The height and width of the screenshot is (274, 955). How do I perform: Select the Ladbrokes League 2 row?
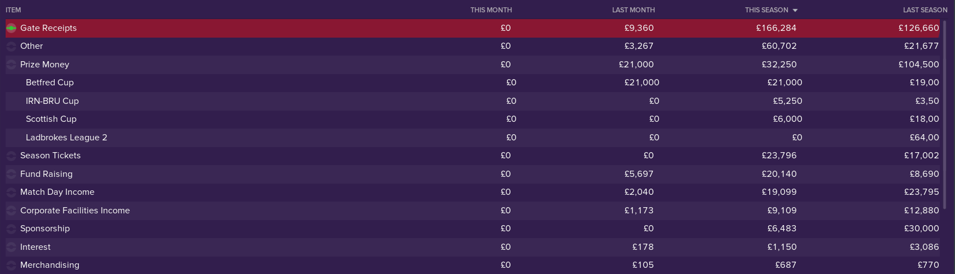[x=66, y=138]
